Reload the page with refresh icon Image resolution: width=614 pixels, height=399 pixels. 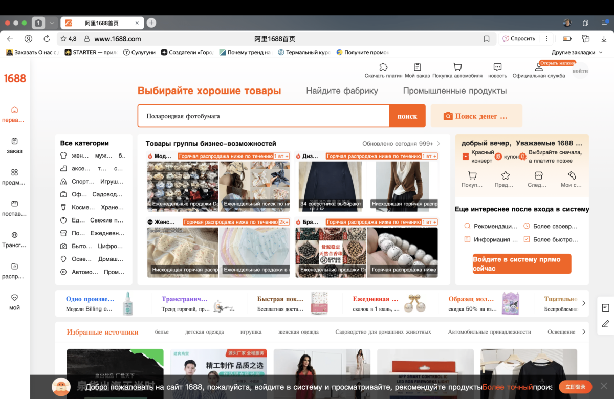click(x=47, y=39)
